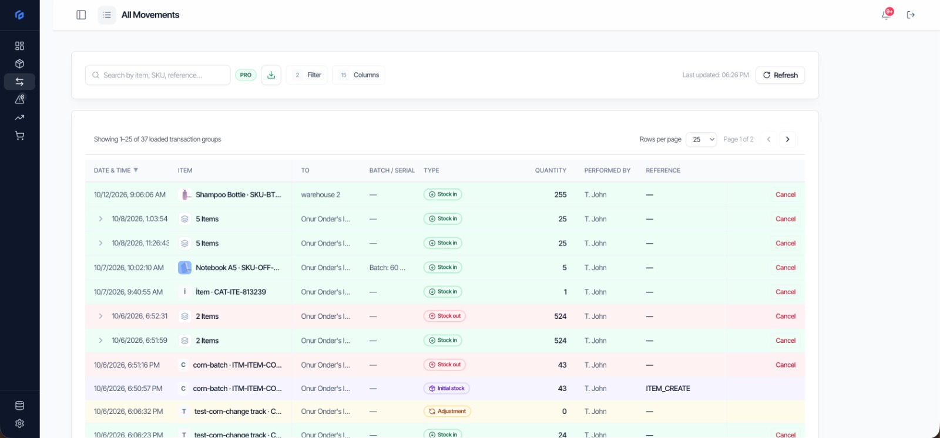Image resolution: width=940 pixels, height=438 pixels.
Task: Open the Filter options
Action: (x=307, y=75)
